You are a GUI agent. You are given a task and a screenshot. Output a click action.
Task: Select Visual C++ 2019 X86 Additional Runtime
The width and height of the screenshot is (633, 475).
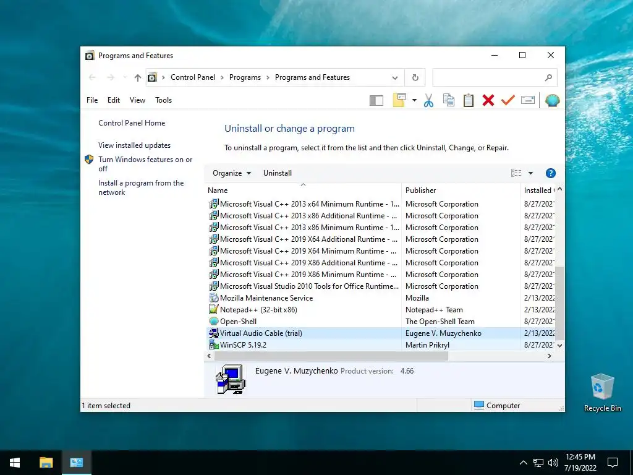[382, 263]
